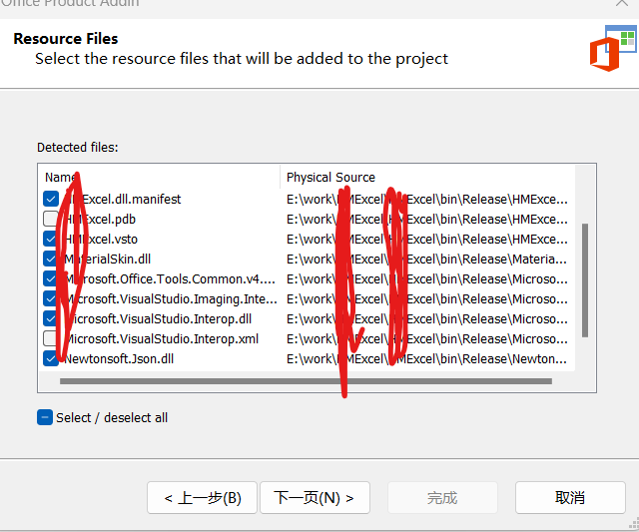Uncheck the HMExcel.dll.manifest file checkbox
Viewport: 639px width, 532px height.
pos(51,200)
